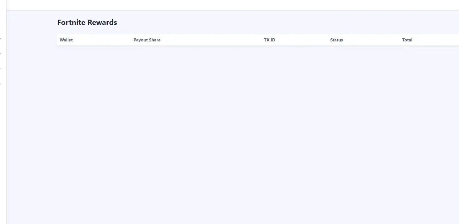Image resolution: width=459 pixels, height=224 pixels.
Task: Click the Wallet column header
Action: point(66,40)
